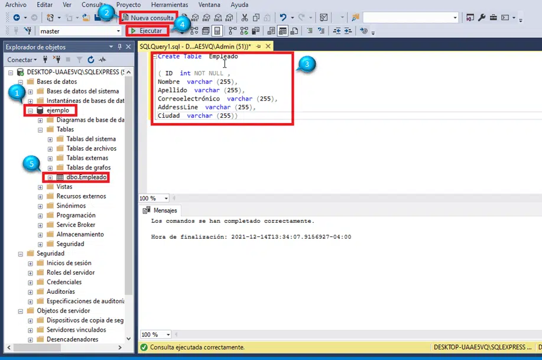Viewport: 542px width, 360px height.
Task: Expand the dbo.Empleado table node
Action: coord(50,177)
